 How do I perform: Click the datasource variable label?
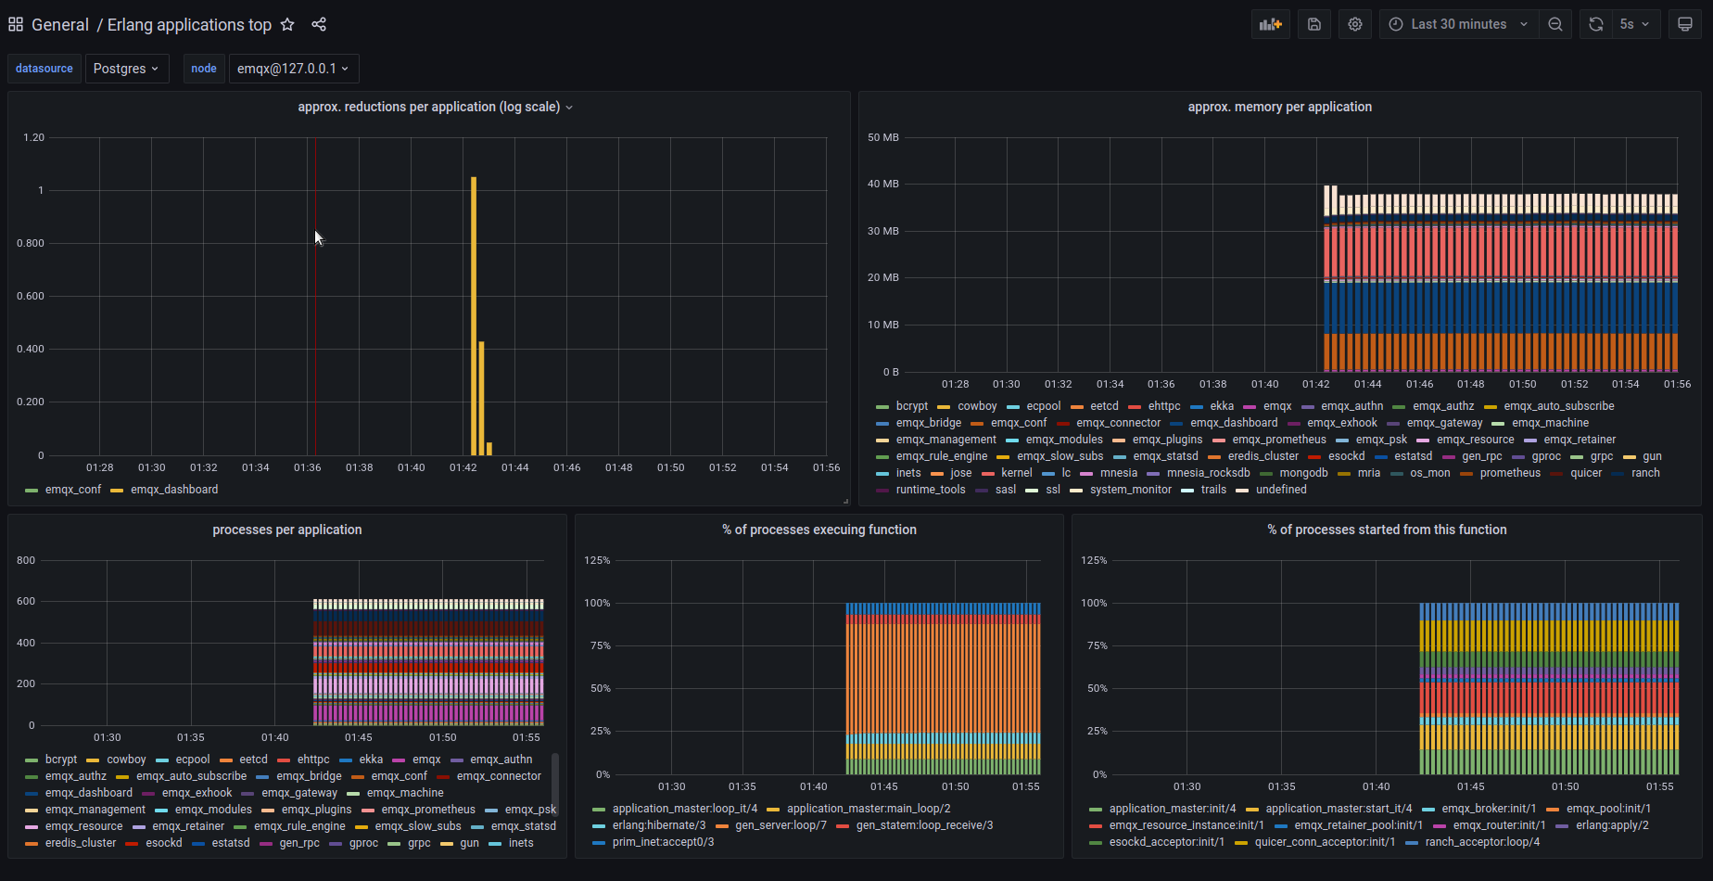click(x=44, y=69)
